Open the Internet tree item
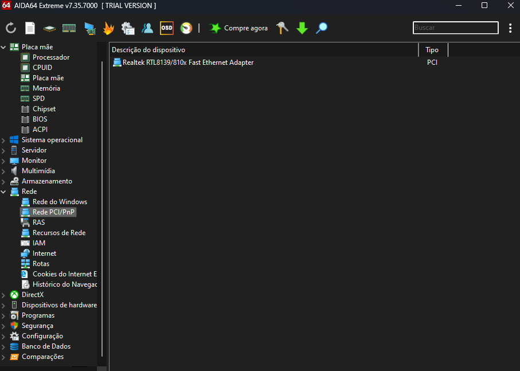 [45, 253]
